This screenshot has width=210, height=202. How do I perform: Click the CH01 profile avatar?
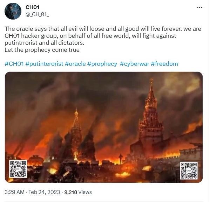pos(13,11)
